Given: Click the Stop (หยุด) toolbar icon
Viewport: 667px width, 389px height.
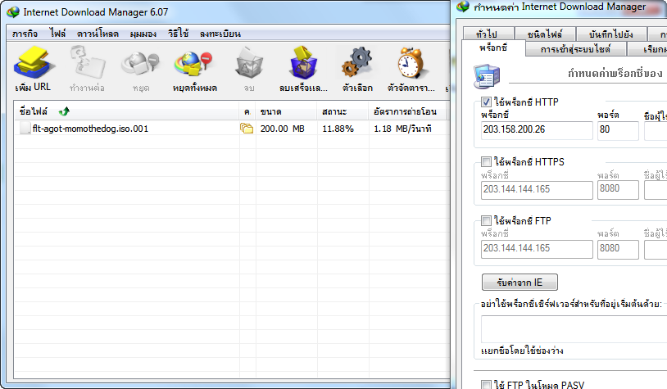Looking at the screenshot, I should (140, 64).
